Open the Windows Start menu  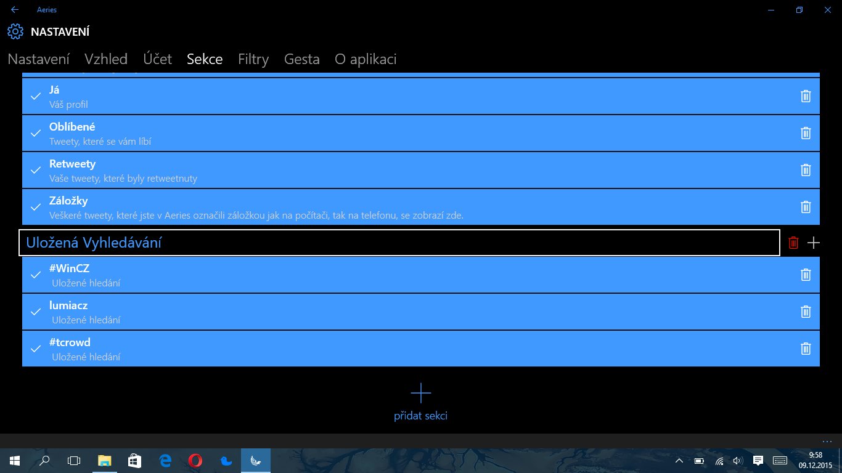tap(15, 461)
